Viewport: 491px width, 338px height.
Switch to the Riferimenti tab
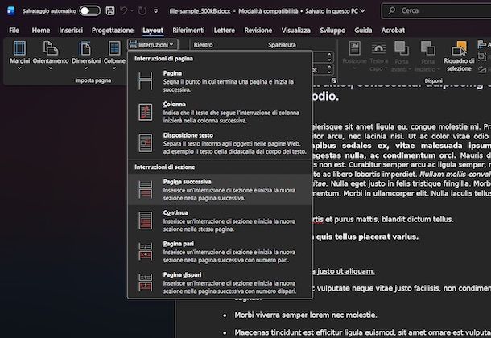[188, 31]
